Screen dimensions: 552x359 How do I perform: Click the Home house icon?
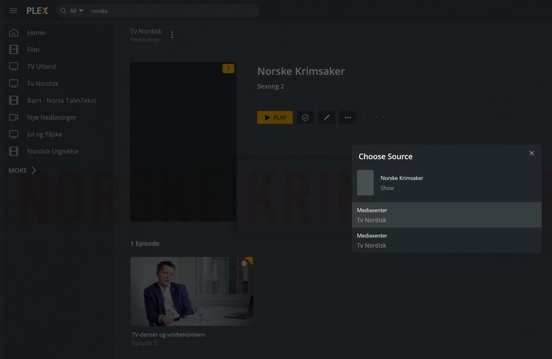pos(14,32)
